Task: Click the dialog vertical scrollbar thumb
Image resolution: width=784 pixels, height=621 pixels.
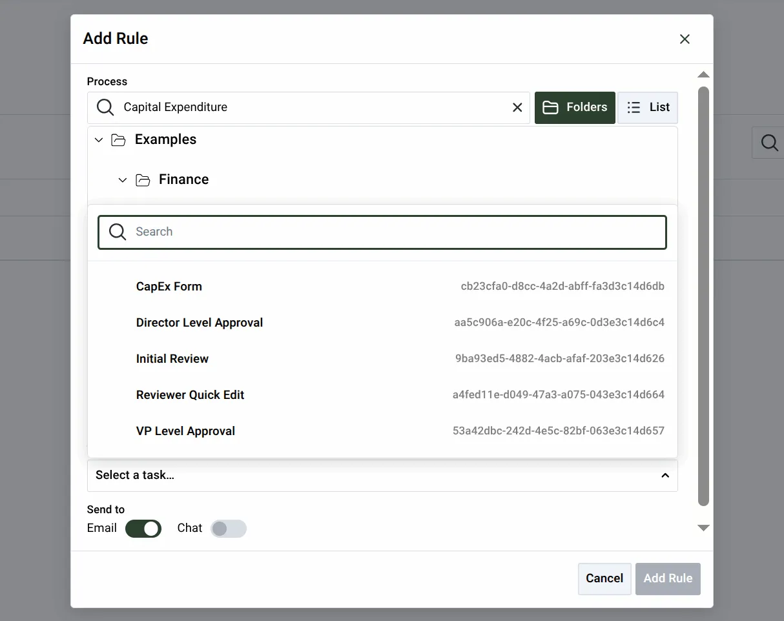Action: coord(704,297)
